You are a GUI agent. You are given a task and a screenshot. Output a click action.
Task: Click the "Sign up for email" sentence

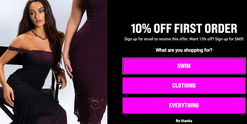156,39
